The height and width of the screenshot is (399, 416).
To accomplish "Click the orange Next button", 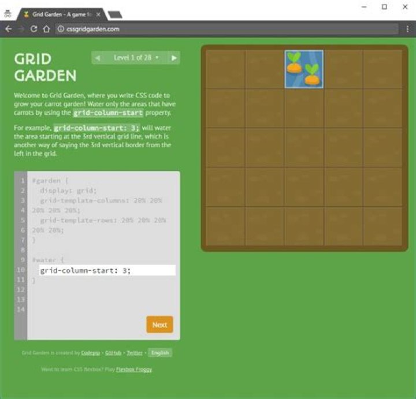I will coord(159,325).
